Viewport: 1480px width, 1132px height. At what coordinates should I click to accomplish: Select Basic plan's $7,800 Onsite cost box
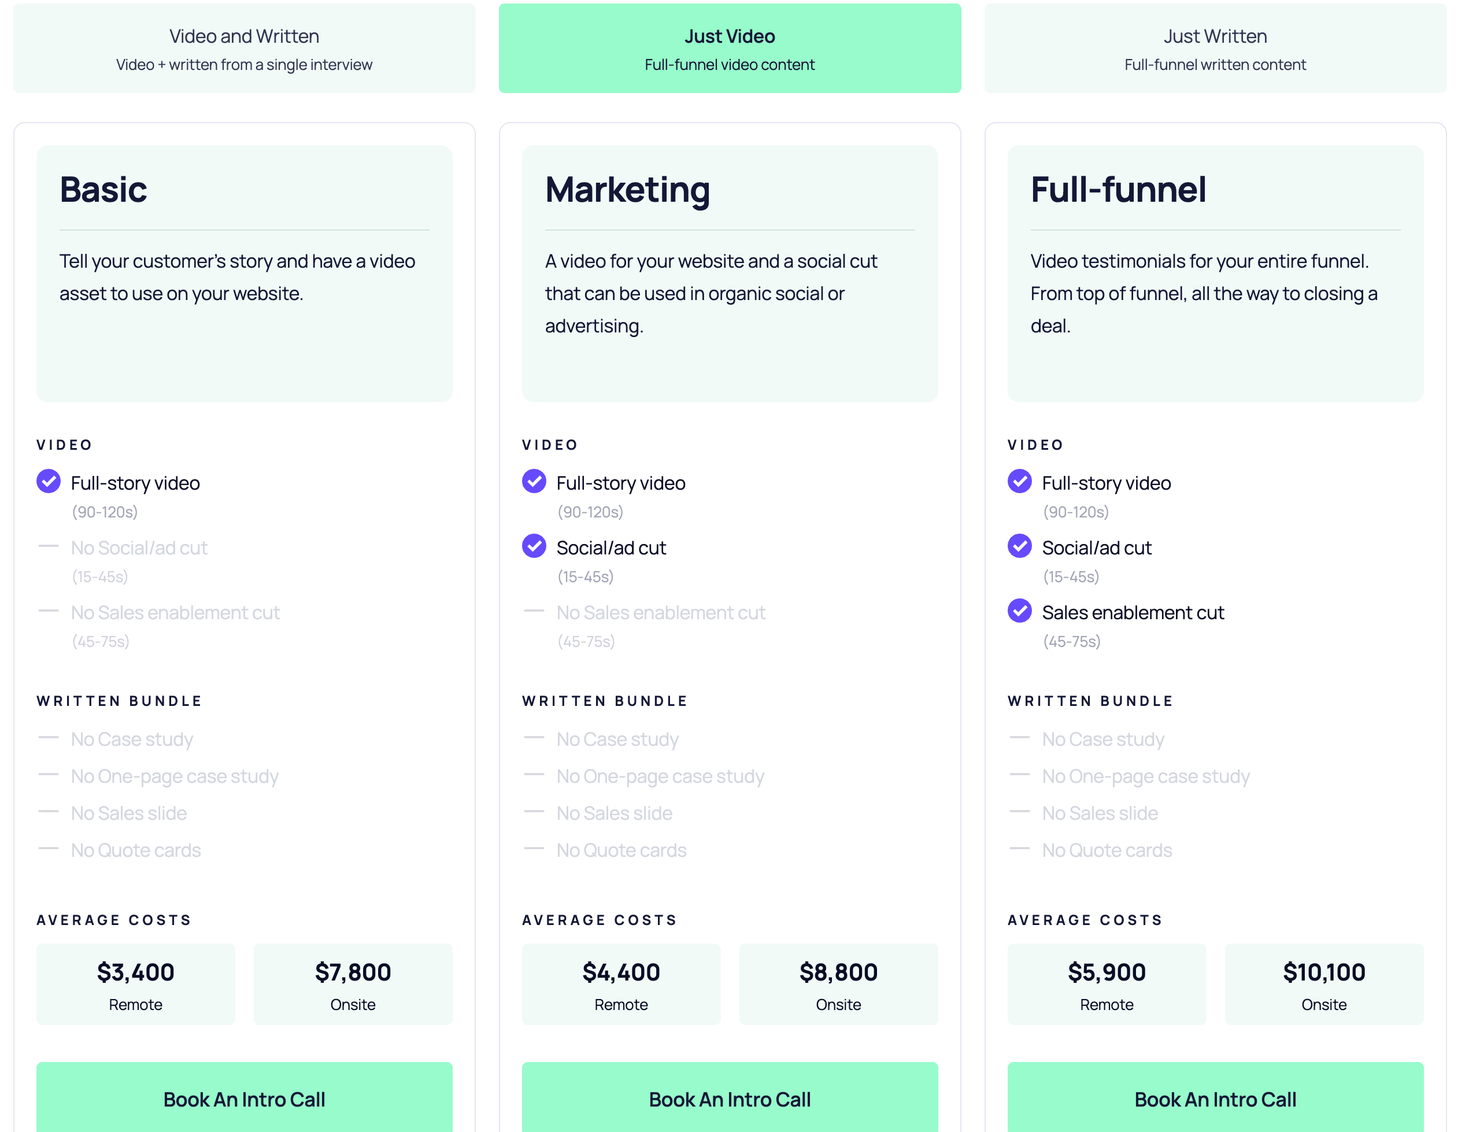(x=352, y=983)
